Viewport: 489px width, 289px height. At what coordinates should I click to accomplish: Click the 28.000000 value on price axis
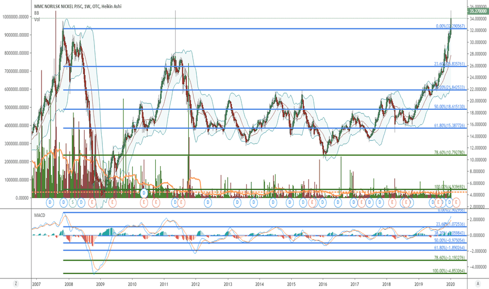(477, 54)
